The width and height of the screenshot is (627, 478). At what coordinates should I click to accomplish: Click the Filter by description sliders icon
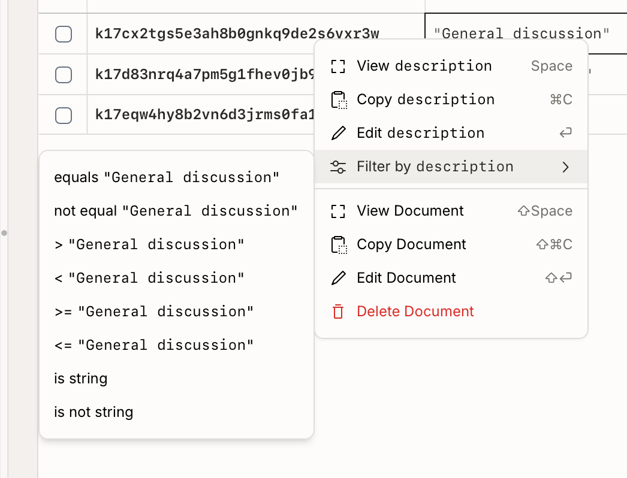click(338, 167)
